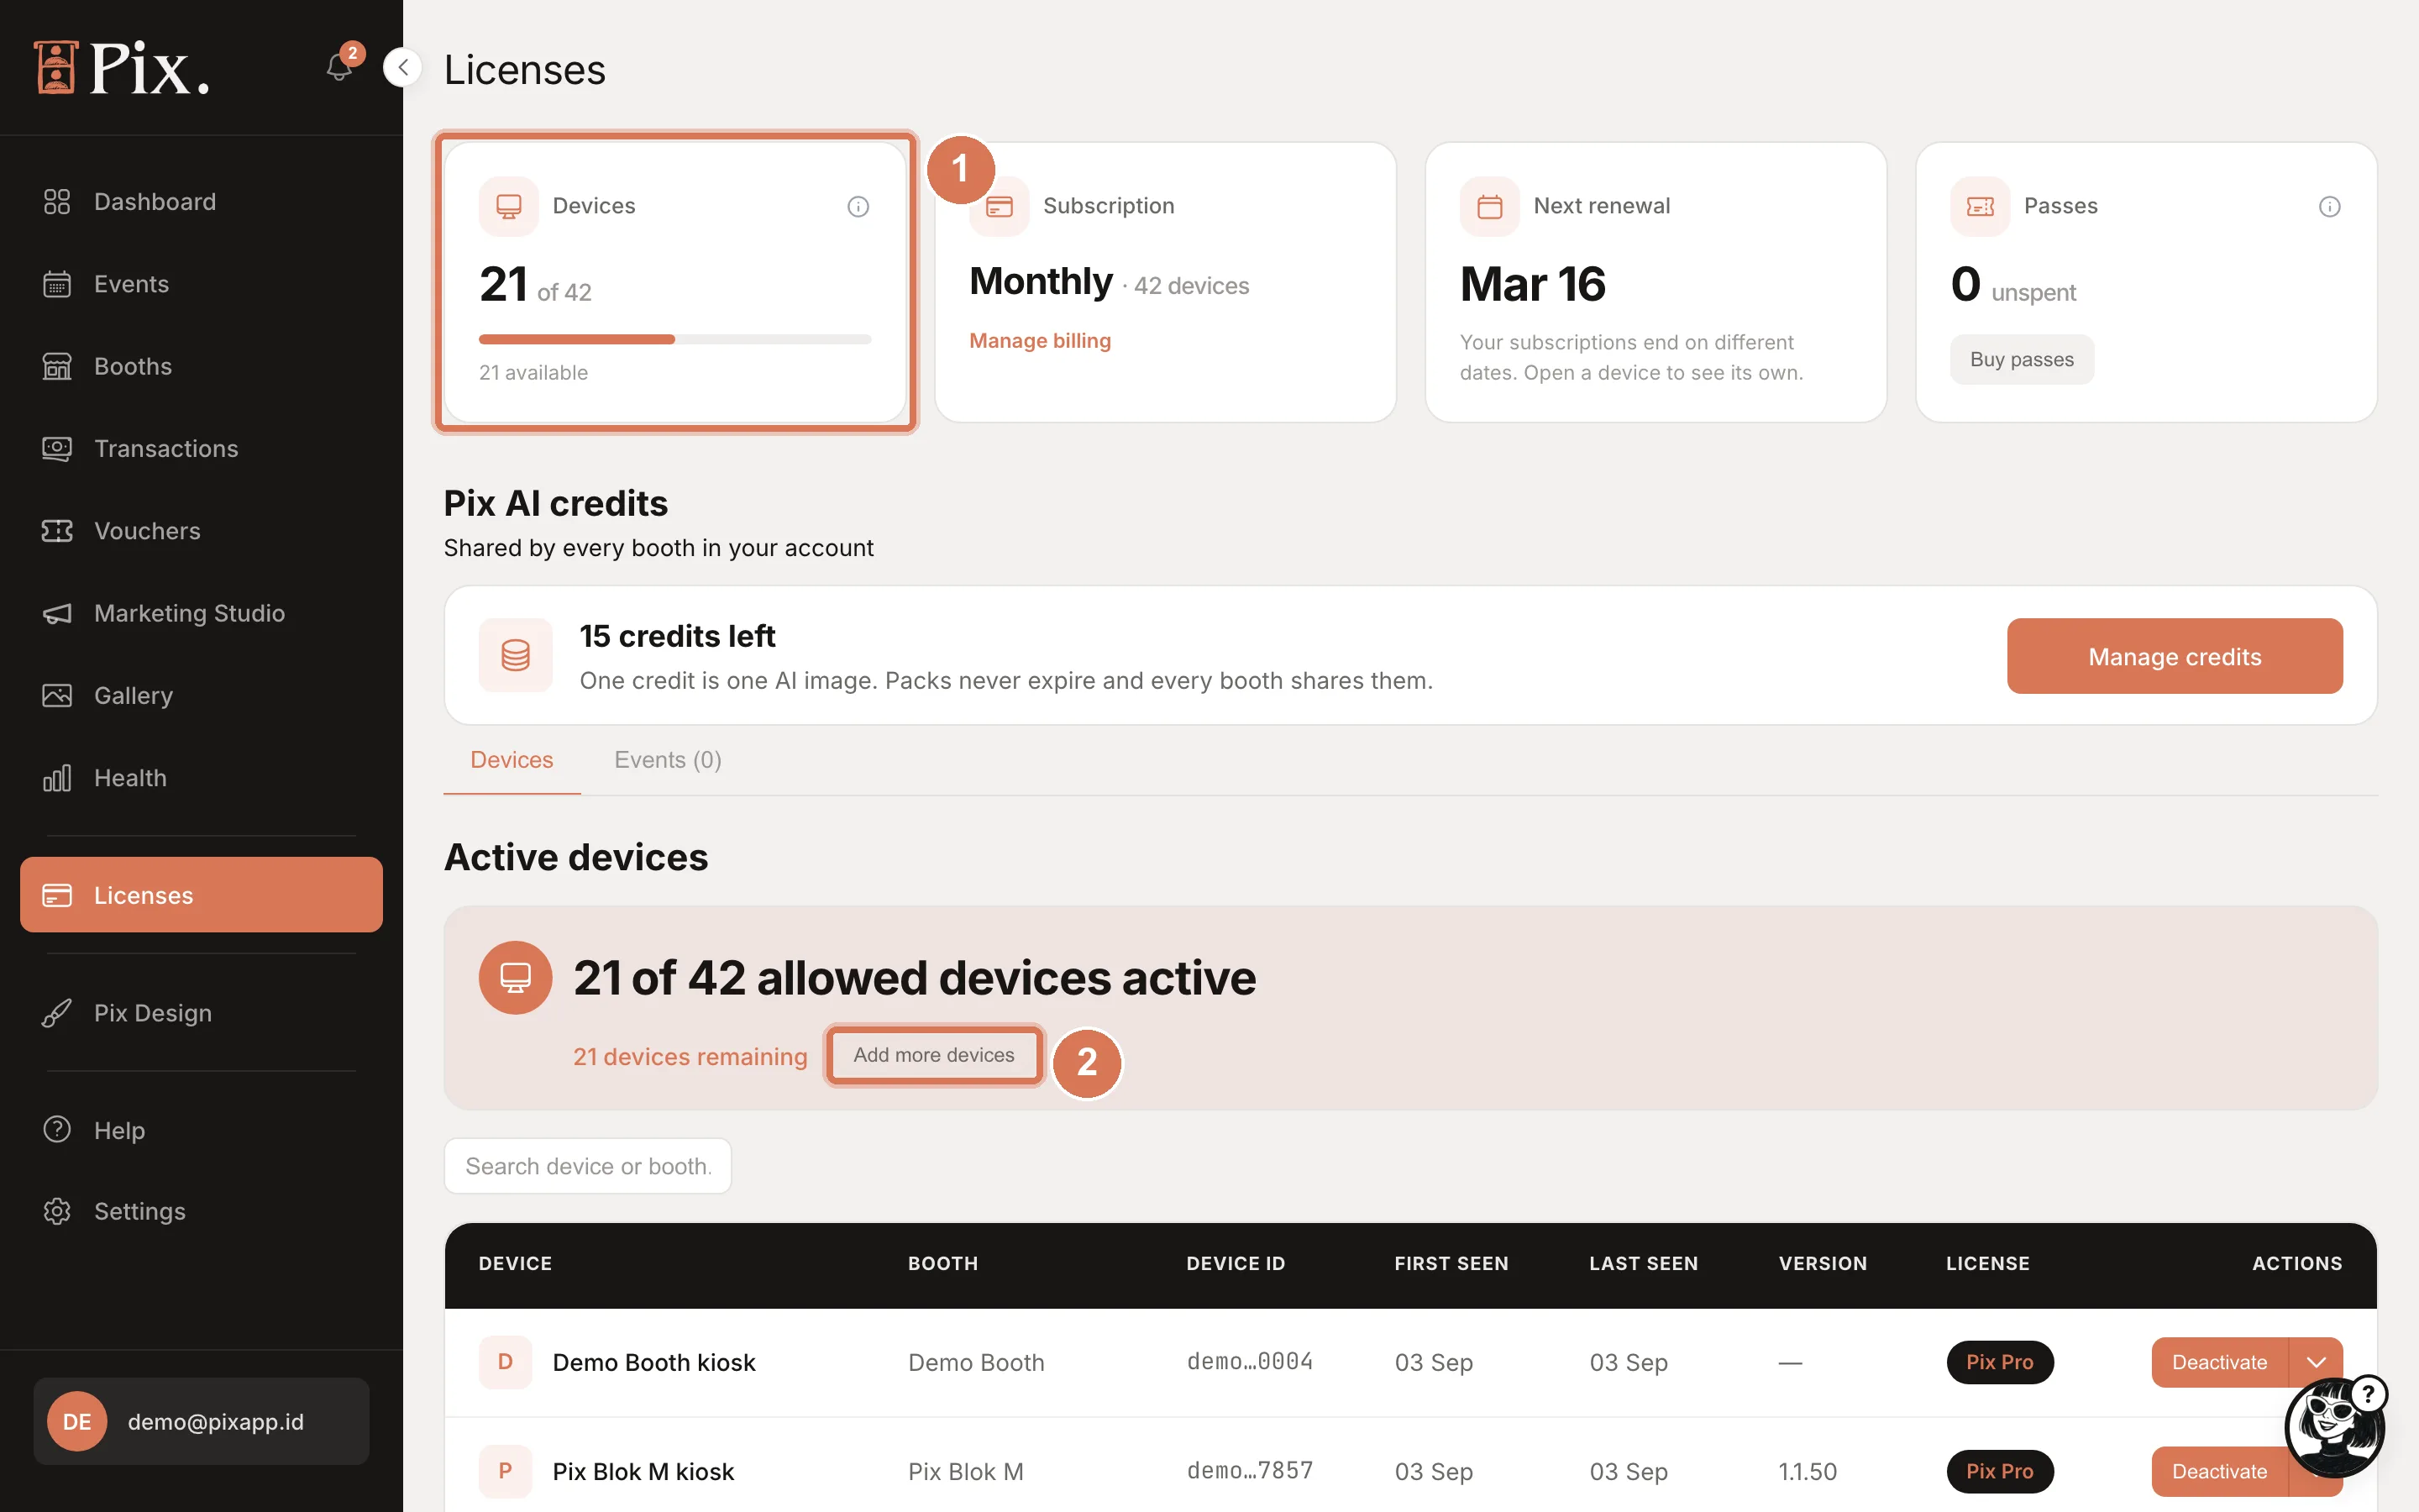Open the demo@pixapp.id account menu
This screenshot has height=1512, width=2419.
pos(201,1421)
